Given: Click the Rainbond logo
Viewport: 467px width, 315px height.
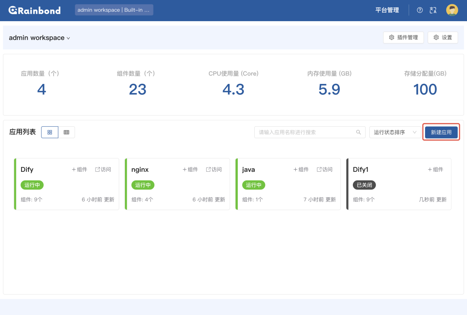Looking at the screenshot, I should coord(35,10).
